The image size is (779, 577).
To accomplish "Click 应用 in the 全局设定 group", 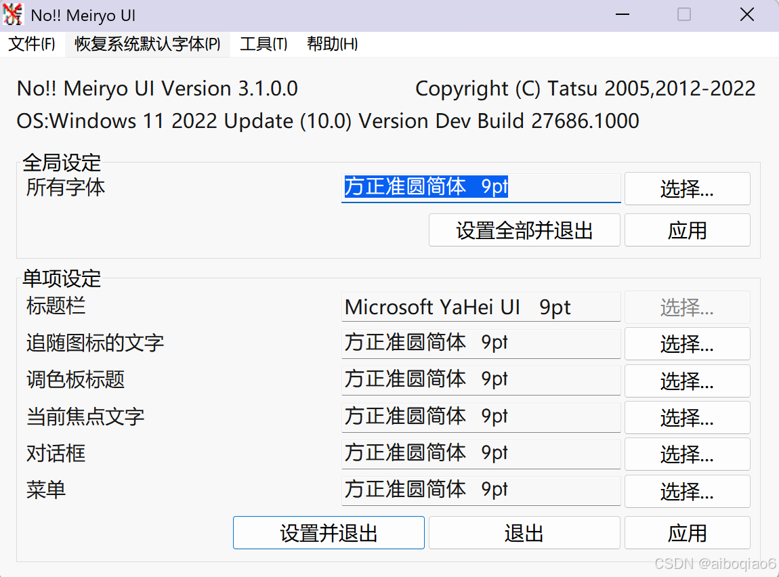I will coord(687,230).
